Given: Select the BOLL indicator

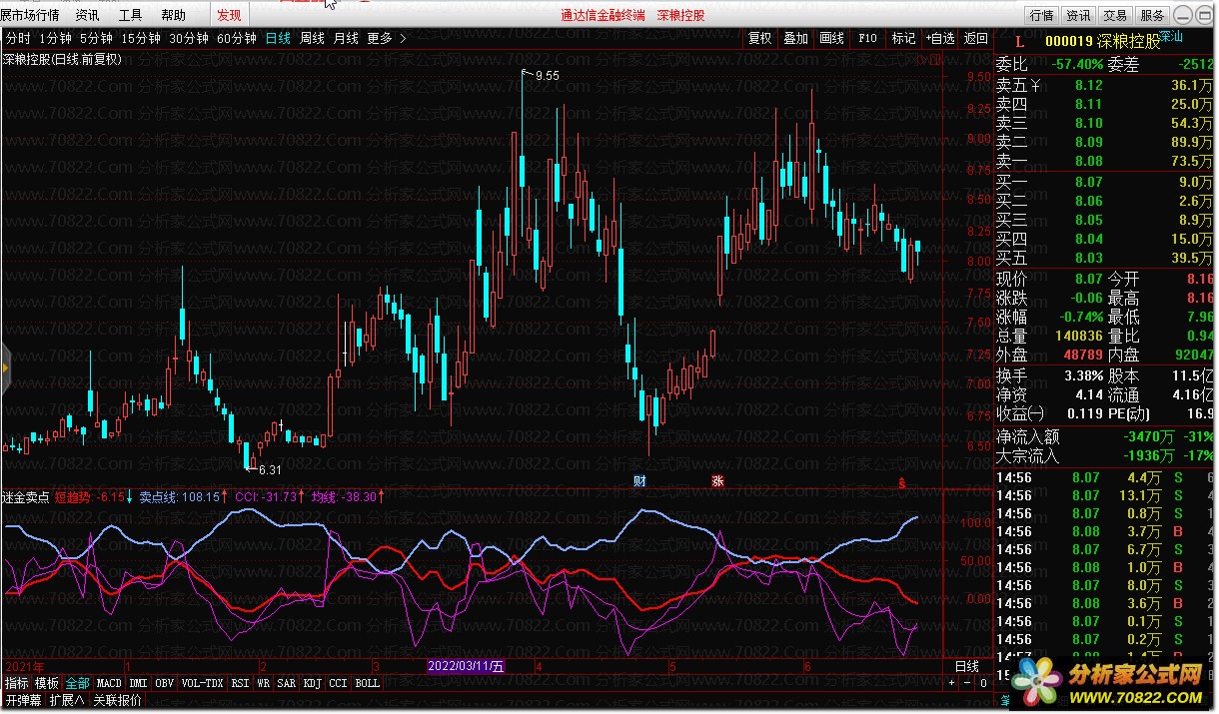Looking at the screenshot, I should coord(368,683).
